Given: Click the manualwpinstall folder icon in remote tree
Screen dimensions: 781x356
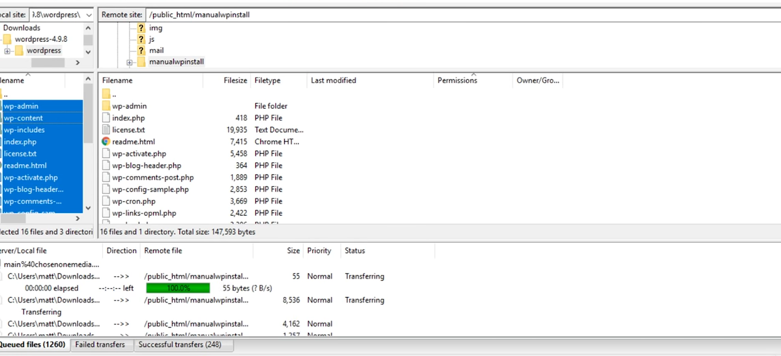Looking at the screenshot, I should (141, 62).
